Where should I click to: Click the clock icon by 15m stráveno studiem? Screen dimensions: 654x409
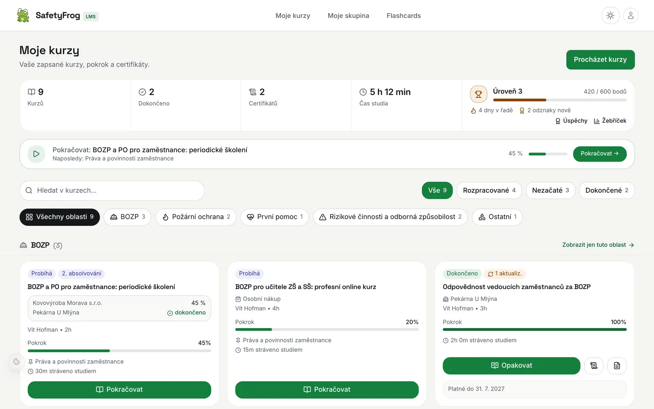click(238, 350)
